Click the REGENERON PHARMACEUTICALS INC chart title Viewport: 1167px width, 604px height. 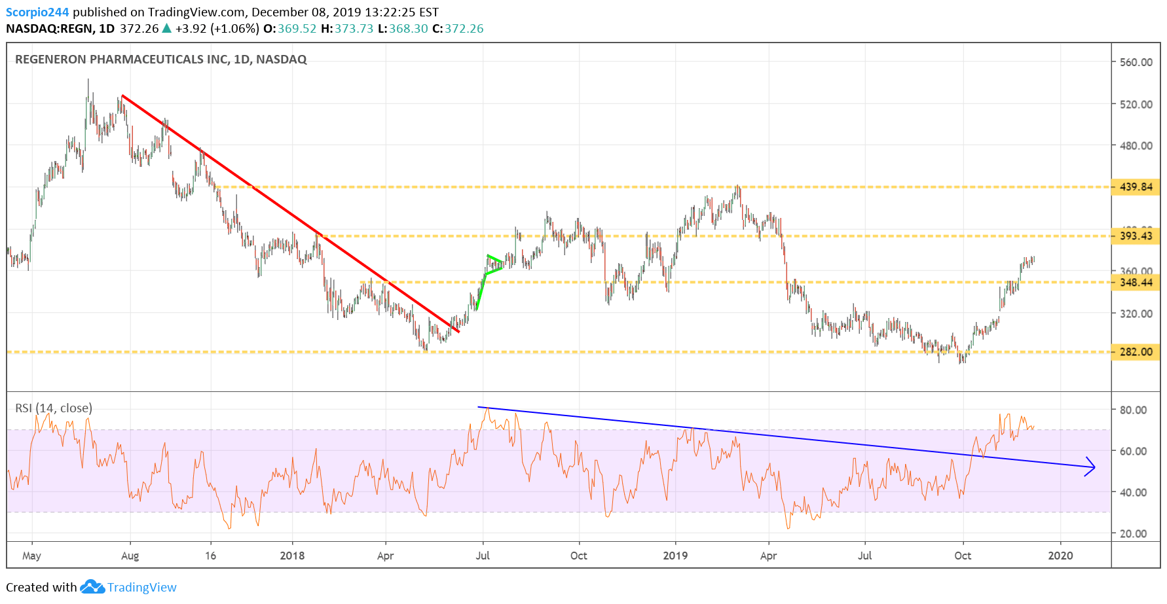pos(161,60)
